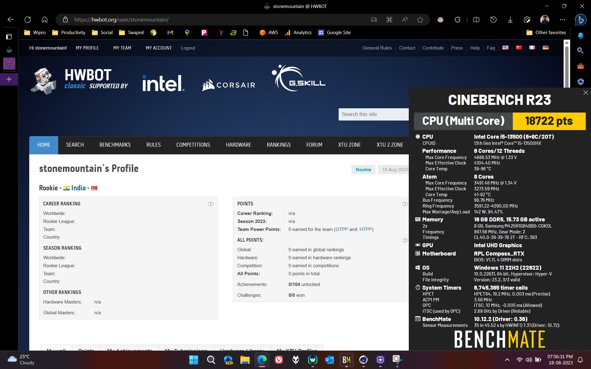Go back with the browser back arrow
Screen dimensions: 591x369
coord(11,20)
